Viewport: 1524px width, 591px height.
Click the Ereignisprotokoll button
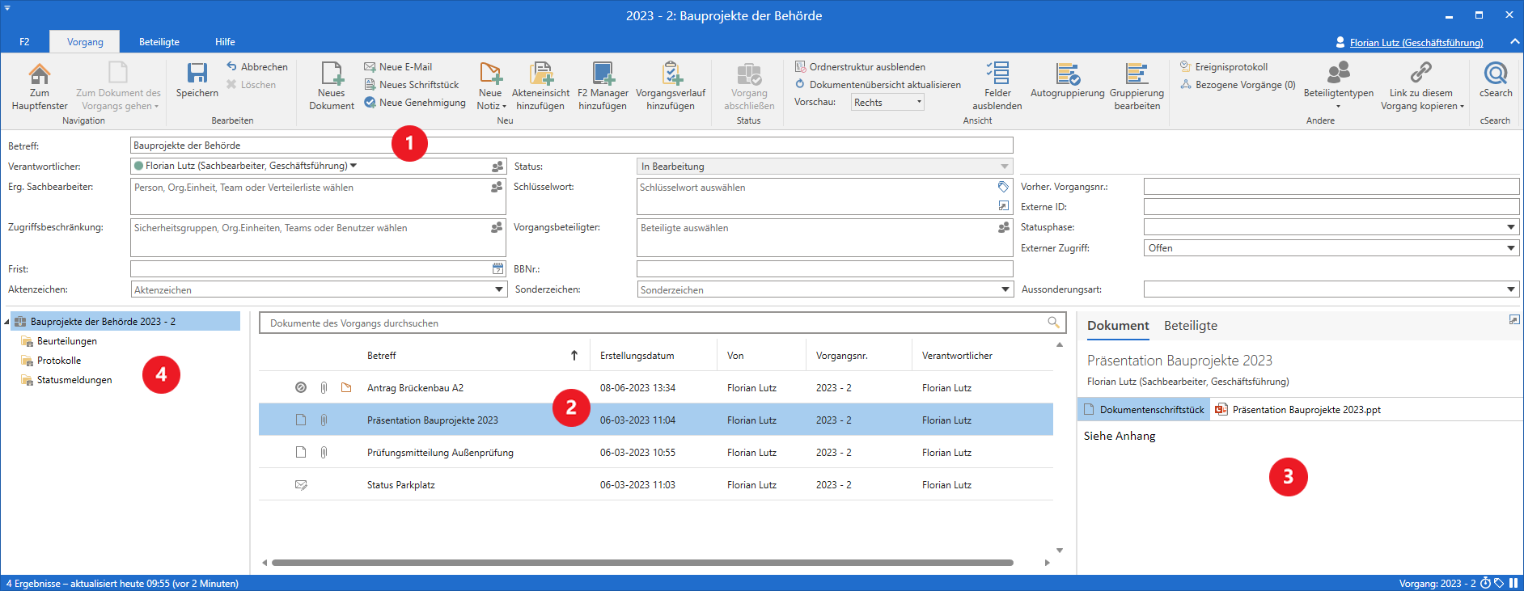(x=1230, y=67)
